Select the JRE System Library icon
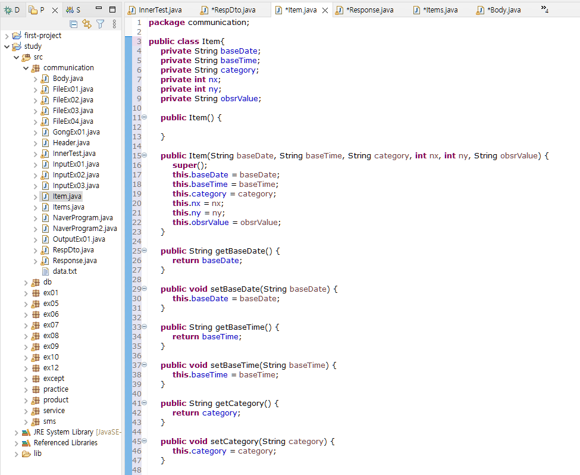Image resolution: width=580 pixels, height=475 pixels. pyautogui.click(x=26, y=432)
